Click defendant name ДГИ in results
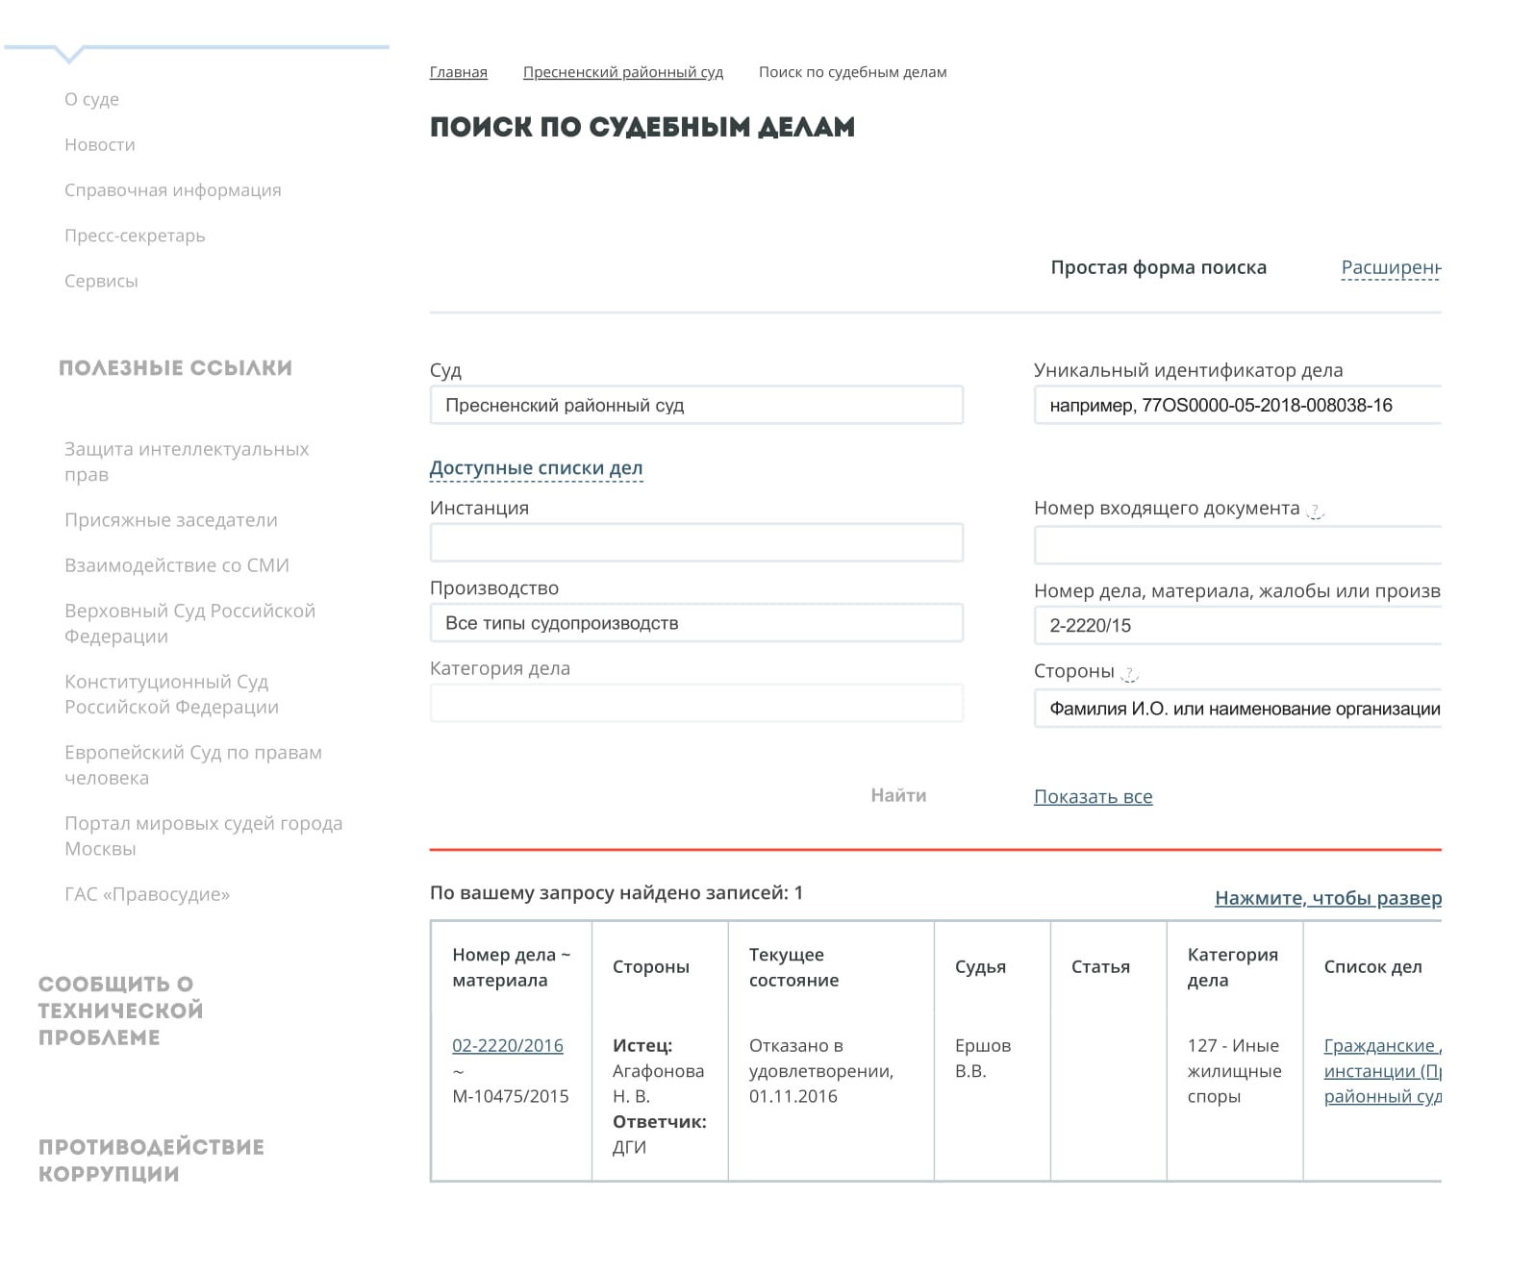The height and width of the screenshot is (1273, 1535). click(x=629, y=1147)
